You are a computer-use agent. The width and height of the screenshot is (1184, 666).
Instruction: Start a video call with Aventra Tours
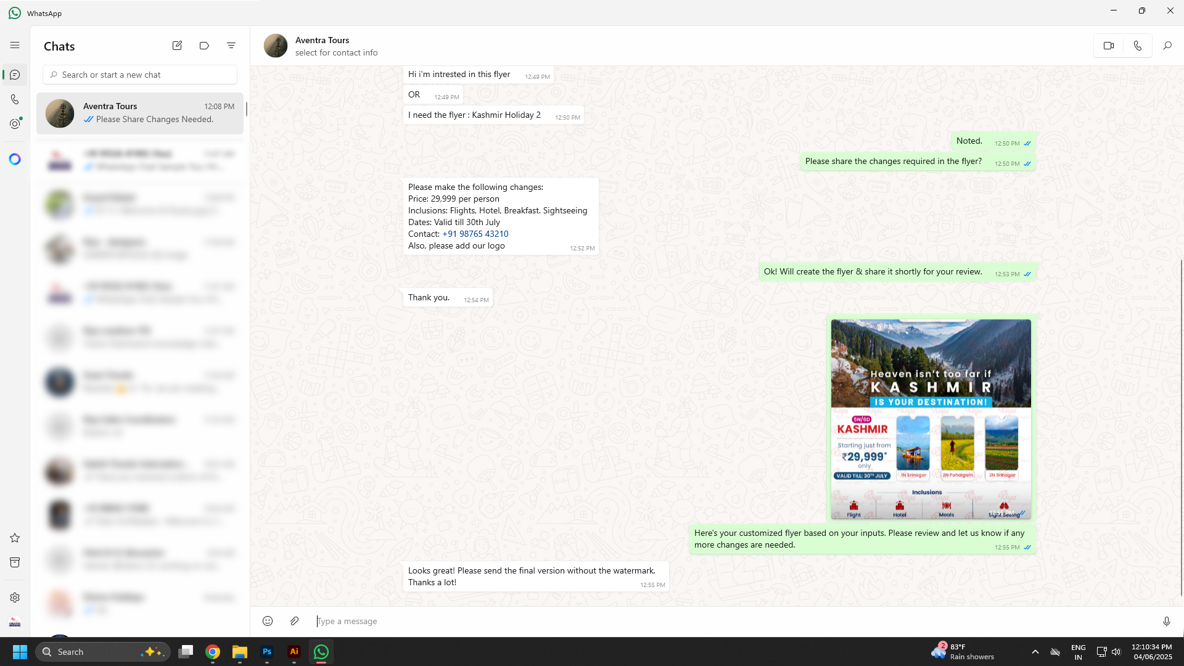tap(1109, 46)
